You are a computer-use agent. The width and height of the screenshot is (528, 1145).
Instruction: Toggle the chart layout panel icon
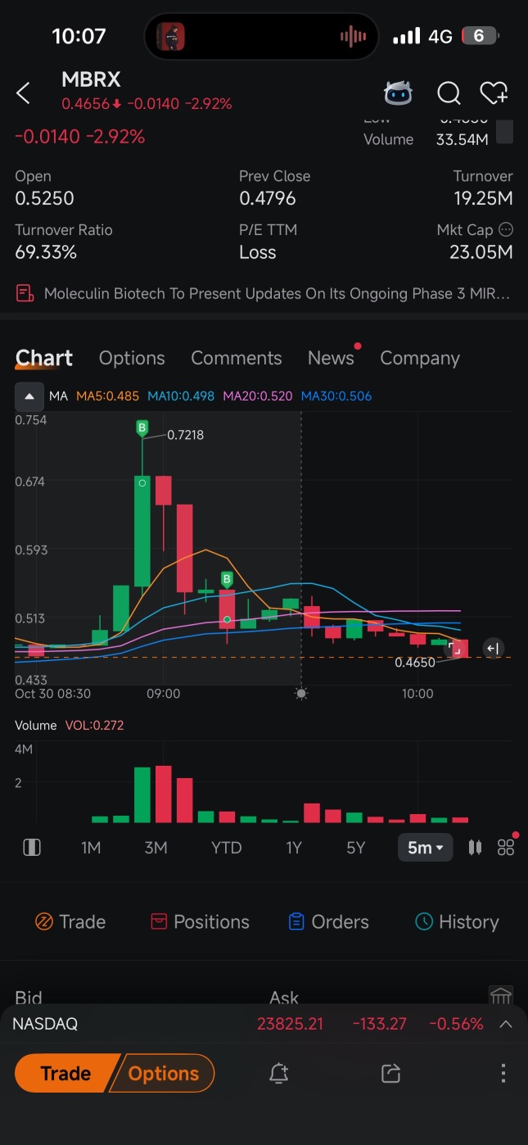point(32,848)
